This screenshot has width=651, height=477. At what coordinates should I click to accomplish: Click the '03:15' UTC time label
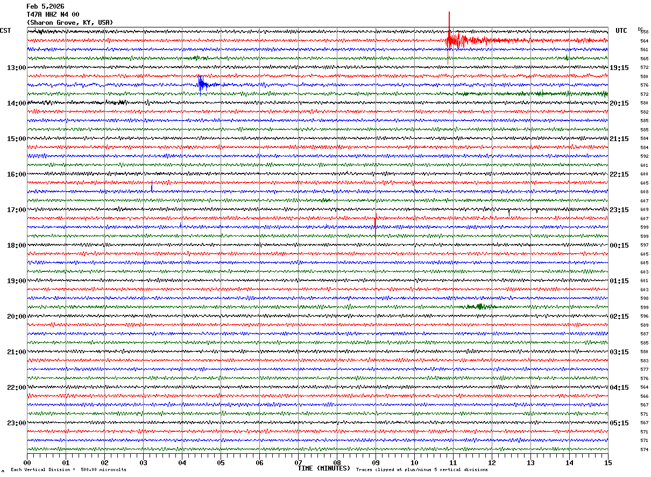coord(619,352)
